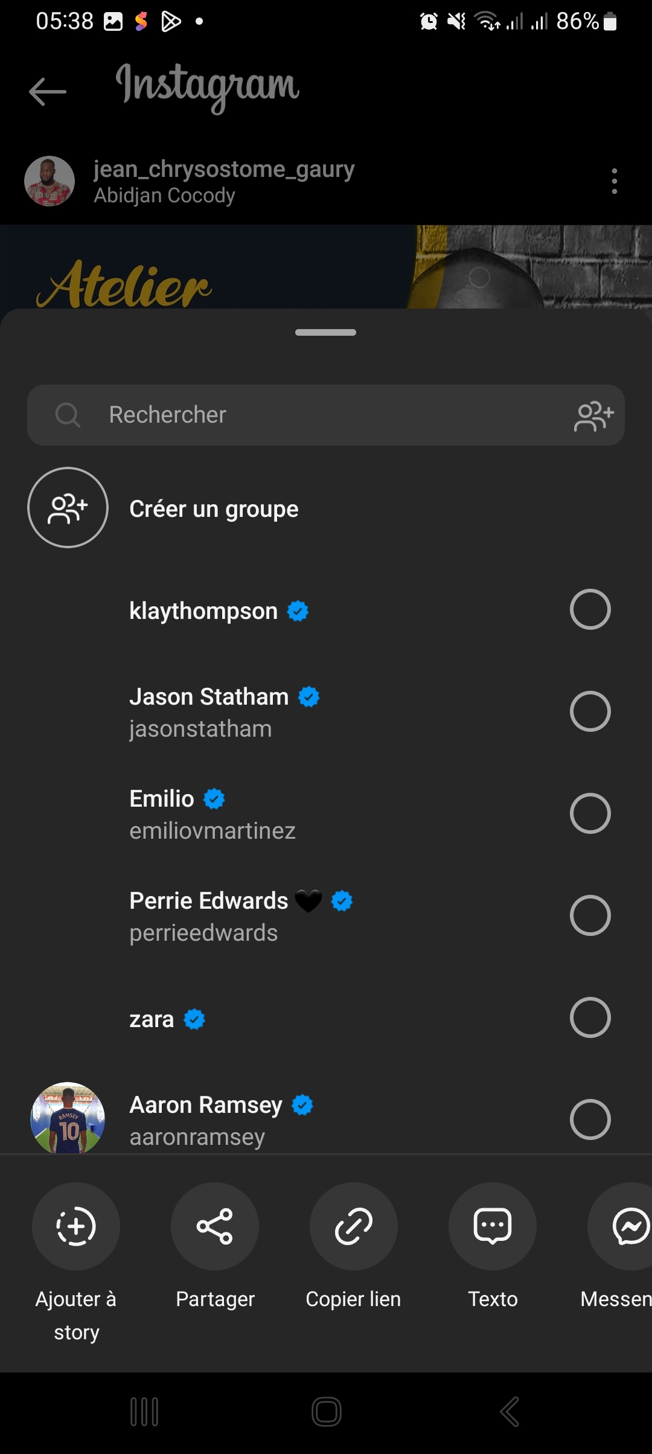Tap the zara contact row
Viewport: 652px width, 1454px height.
pos(326,1019)
